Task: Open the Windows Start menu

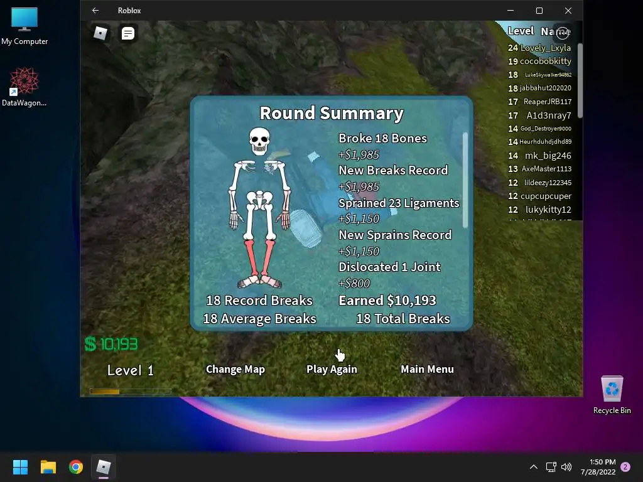Action: 20,467
